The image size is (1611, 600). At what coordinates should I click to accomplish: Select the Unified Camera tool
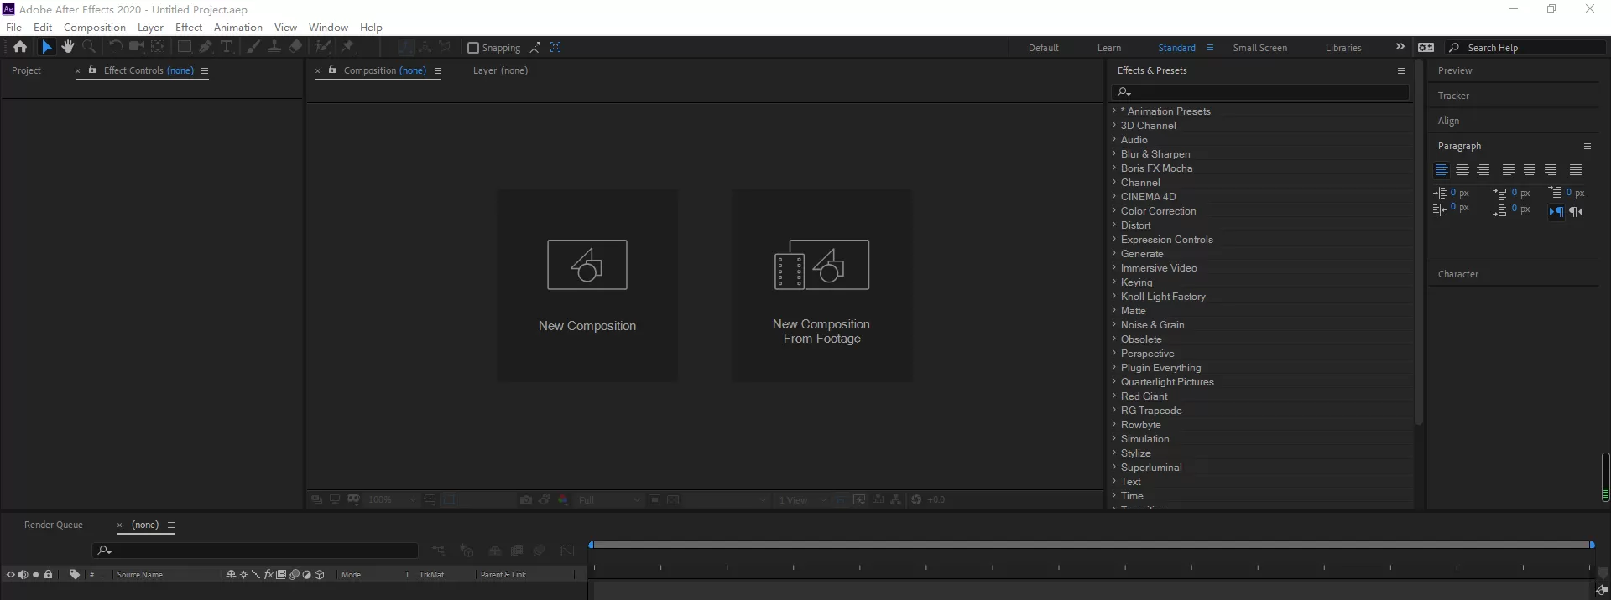(136, 47)
